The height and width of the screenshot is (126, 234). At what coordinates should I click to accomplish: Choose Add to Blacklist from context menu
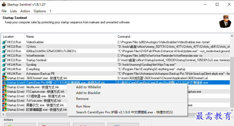(88, 93)
